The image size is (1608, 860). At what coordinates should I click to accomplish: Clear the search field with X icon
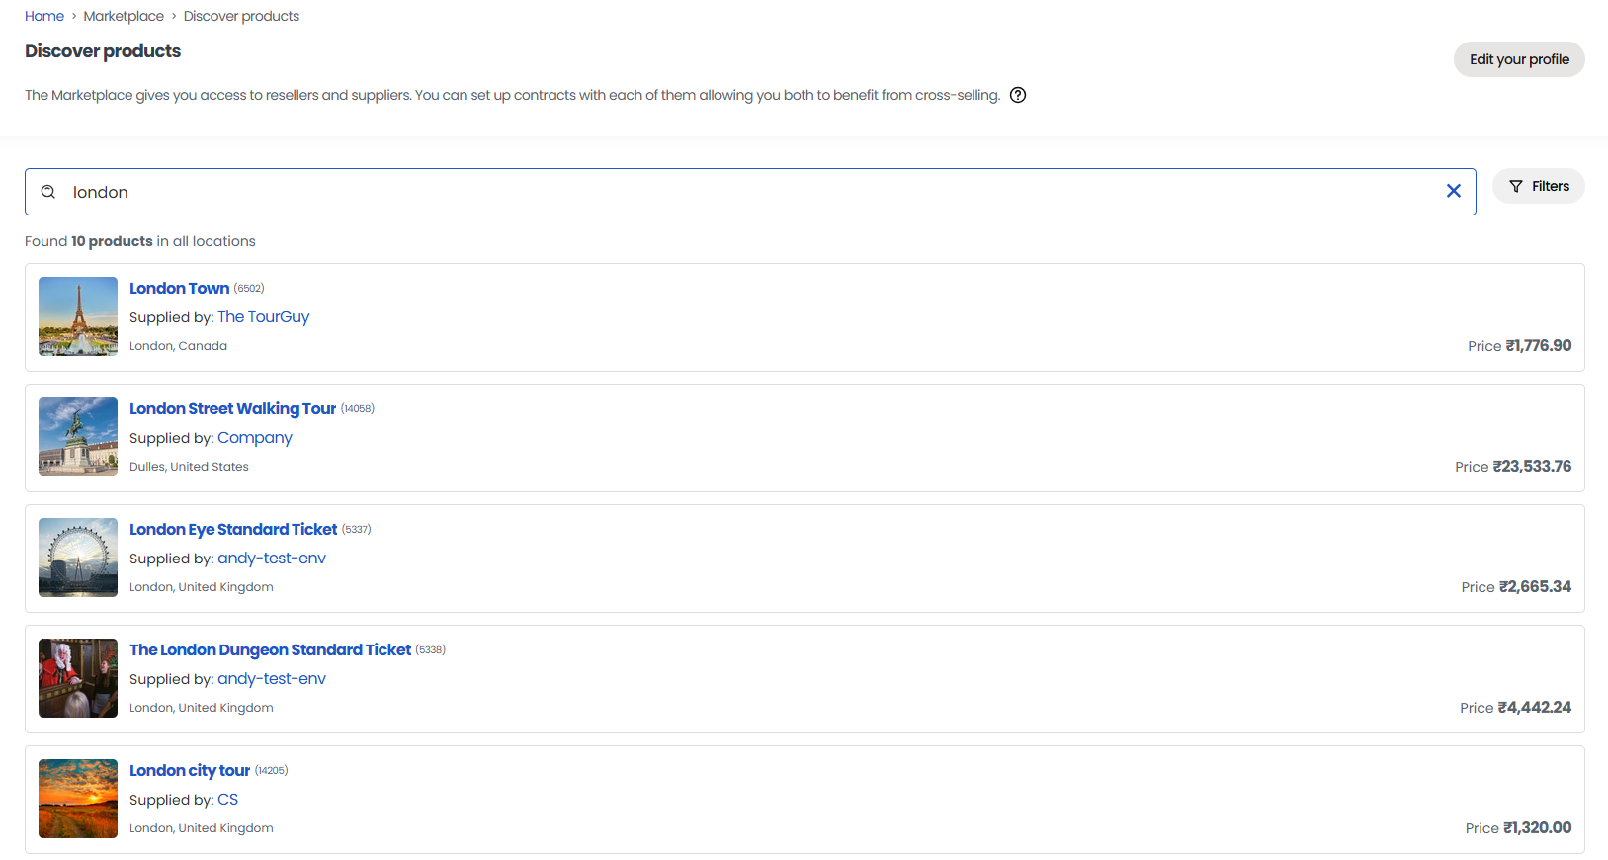pos(1453,191)
